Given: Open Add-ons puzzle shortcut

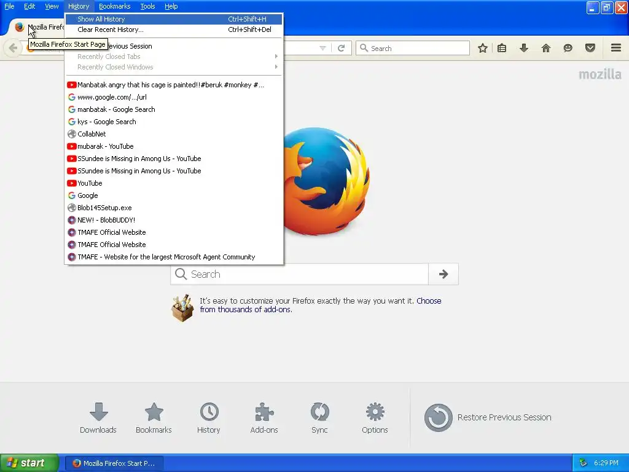Looking at the screenshot, I should (x=264, y=418).
